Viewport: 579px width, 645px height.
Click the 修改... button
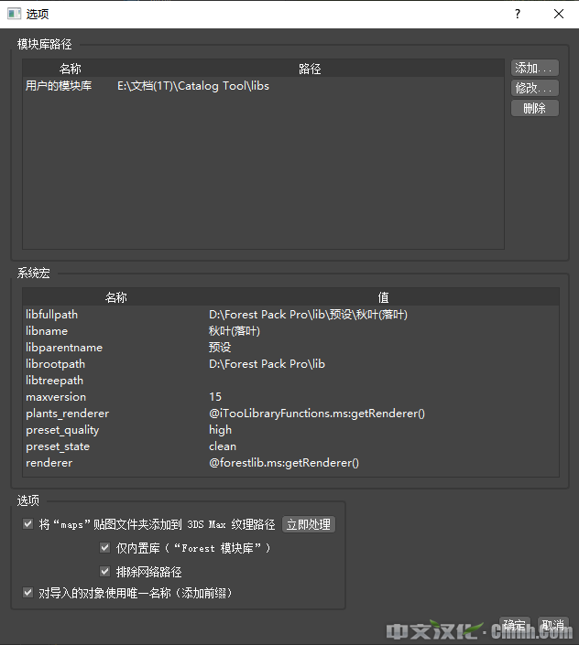point(534,89)
